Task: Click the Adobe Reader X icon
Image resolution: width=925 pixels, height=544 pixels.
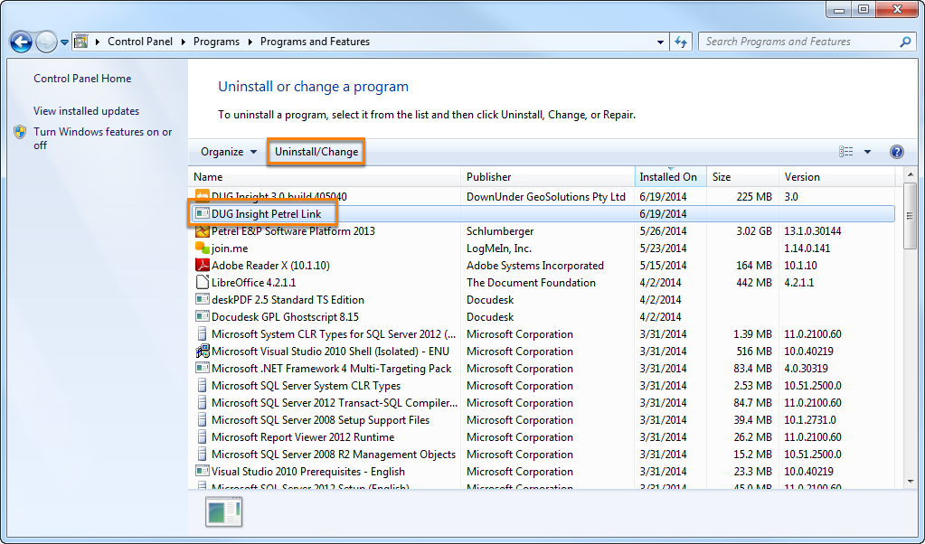Action: (203, 265)
